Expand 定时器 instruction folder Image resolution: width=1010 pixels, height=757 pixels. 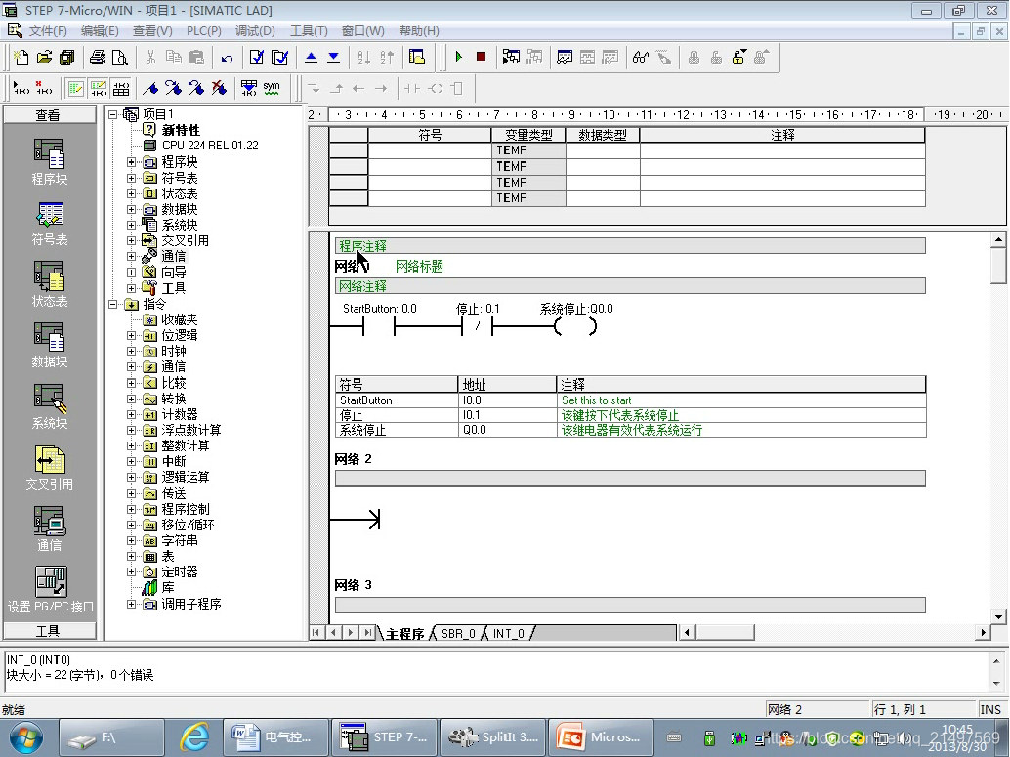point(132,571)
